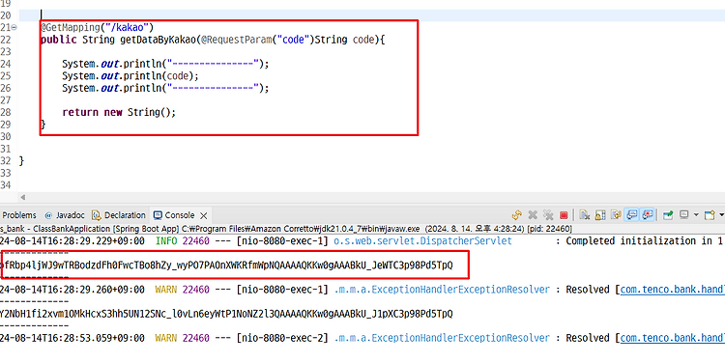
Task: Click the console code starting with Y2NbH1fi2xvm
Action: [226, 314]
